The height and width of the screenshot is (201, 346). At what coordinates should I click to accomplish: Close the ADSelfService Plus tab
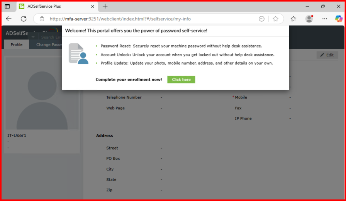point(92,6)
